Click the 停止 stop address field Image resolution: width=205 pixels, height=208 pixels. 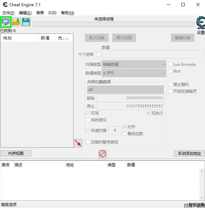pyautogui.click(x=130, y=106)
